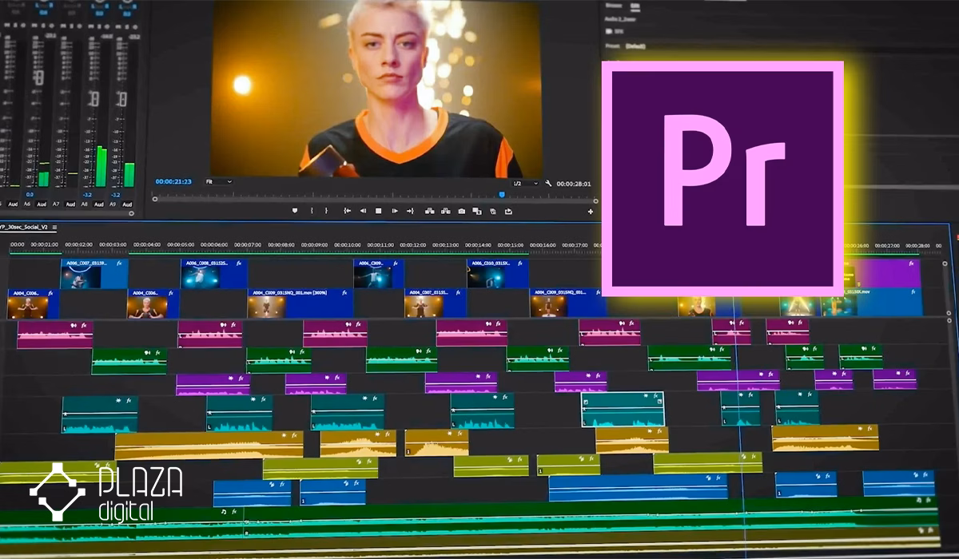Open the A8 Aud automation dropdown
The height and width of the screenshot is (559, 959).
[x=99, y=204]
